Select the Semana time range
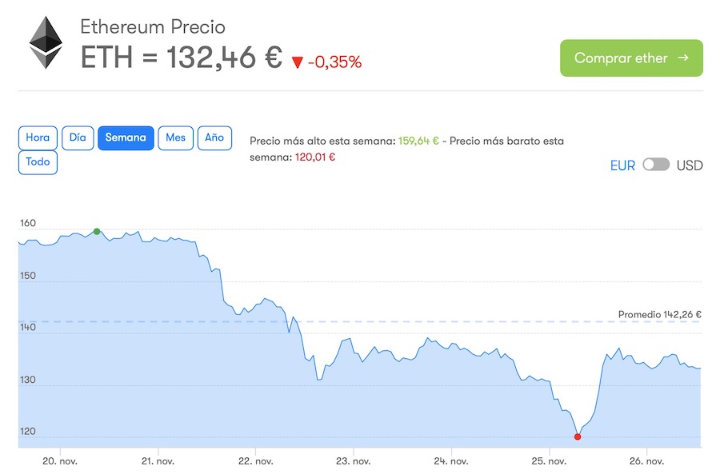Image resolution: width=720 pixels, height=474 pixels. pyautogui.click(x=126, y=137)
